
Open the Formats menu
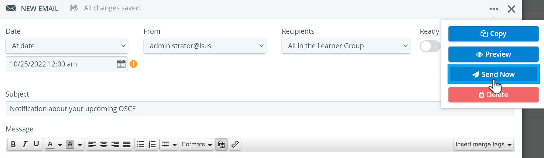[x=197, y=144]
